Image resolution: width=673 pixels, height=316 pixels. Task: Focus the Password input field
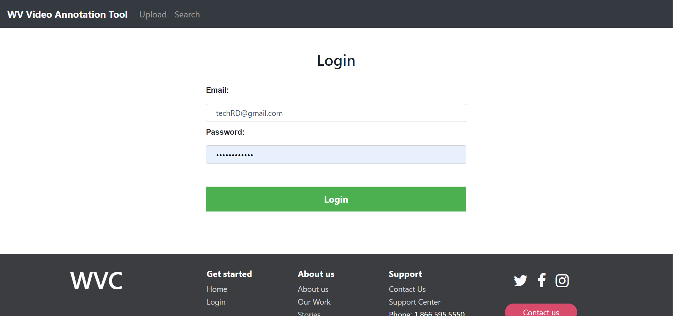pyautogui.click(x=336, y=155)
